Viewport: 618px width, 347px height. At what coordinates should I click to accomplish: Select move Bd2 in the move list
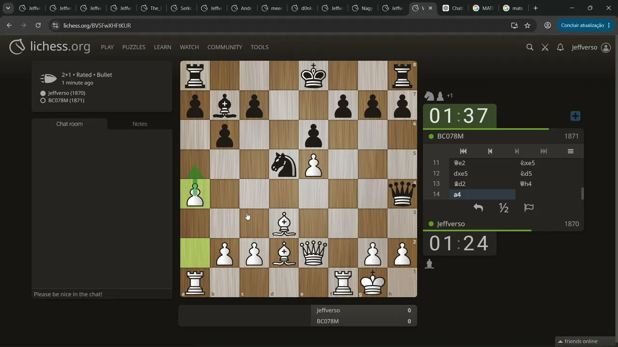tap(482, 184)
